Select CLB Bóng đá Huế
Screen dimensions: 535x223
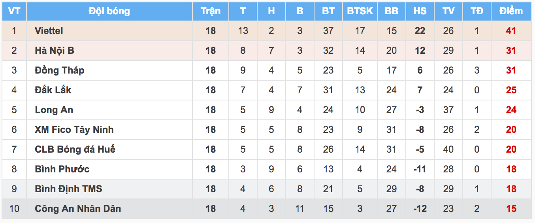click(x=75, y=149)
